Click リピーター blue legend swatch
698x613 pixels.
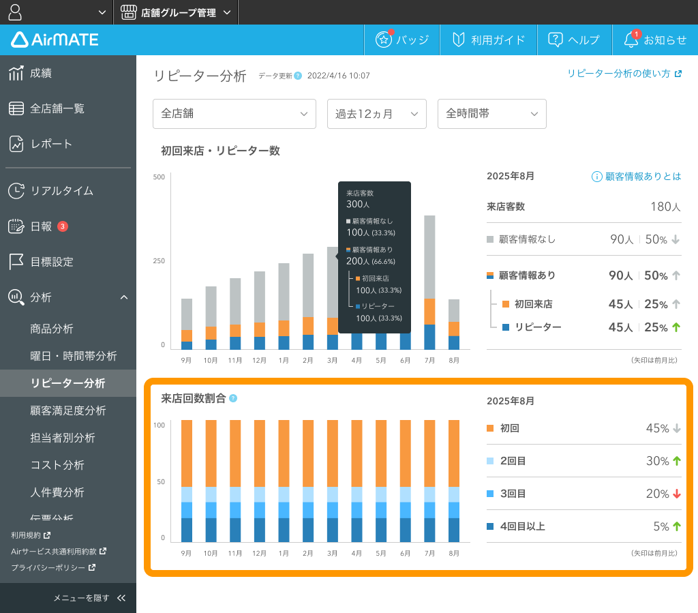pyautogui.click(x=506, y=327)
